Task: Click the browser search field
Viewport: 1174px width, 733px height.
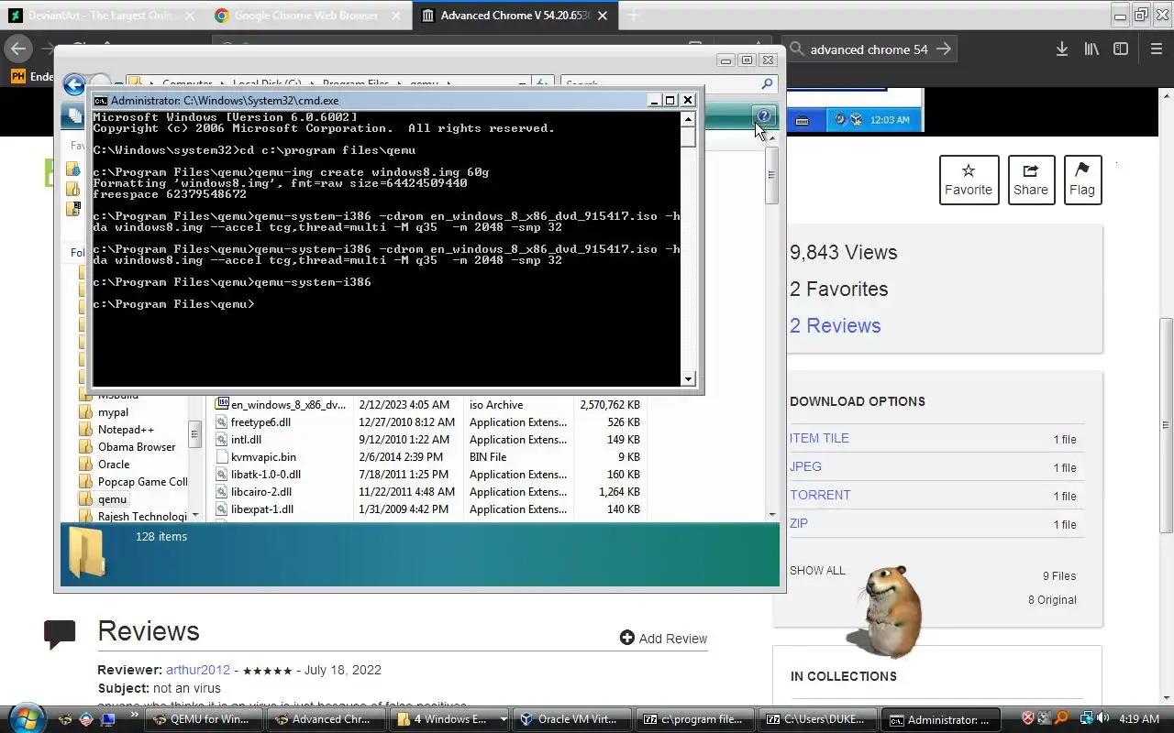Action: 869,49
